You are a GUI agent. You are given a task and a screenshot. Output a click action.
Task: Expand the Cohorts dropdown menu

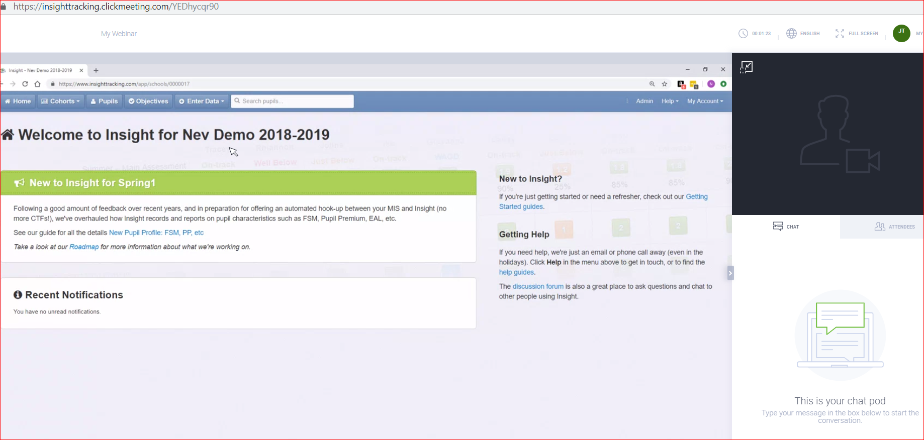(x=60, y=101)
